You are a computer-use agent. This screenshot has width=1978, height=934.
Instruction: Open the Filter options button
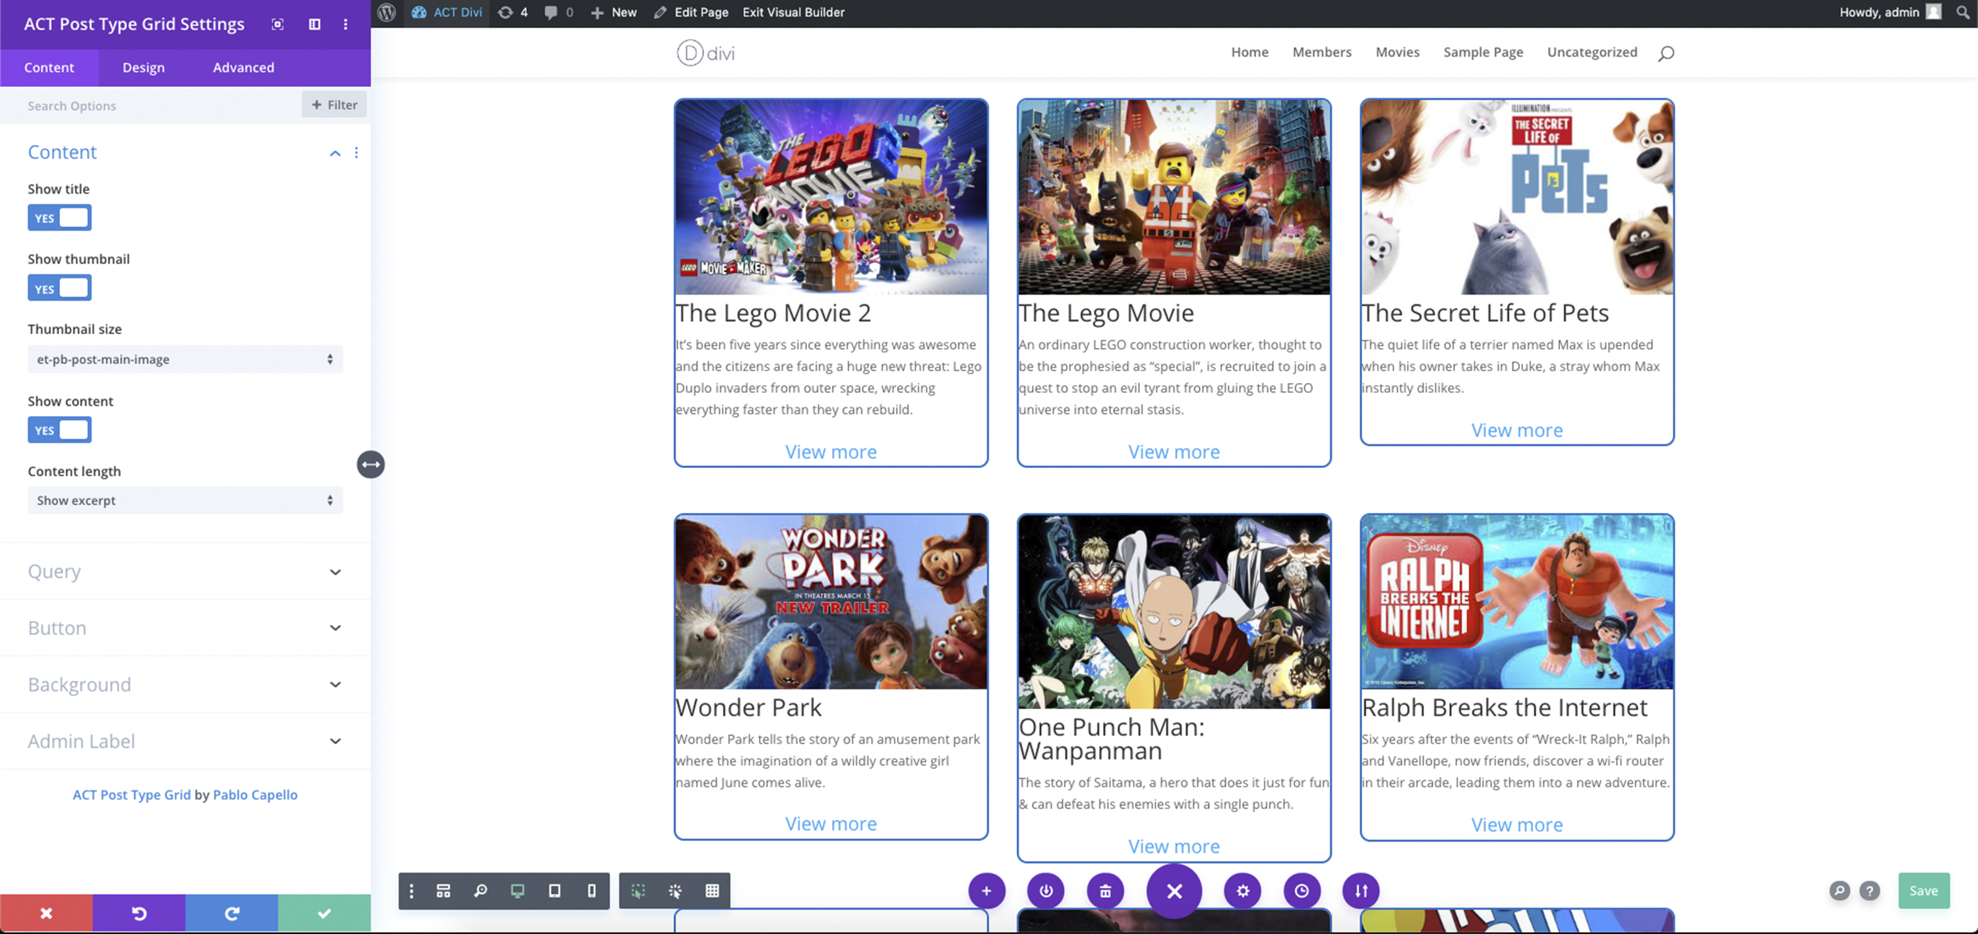[x=334, y=105]
